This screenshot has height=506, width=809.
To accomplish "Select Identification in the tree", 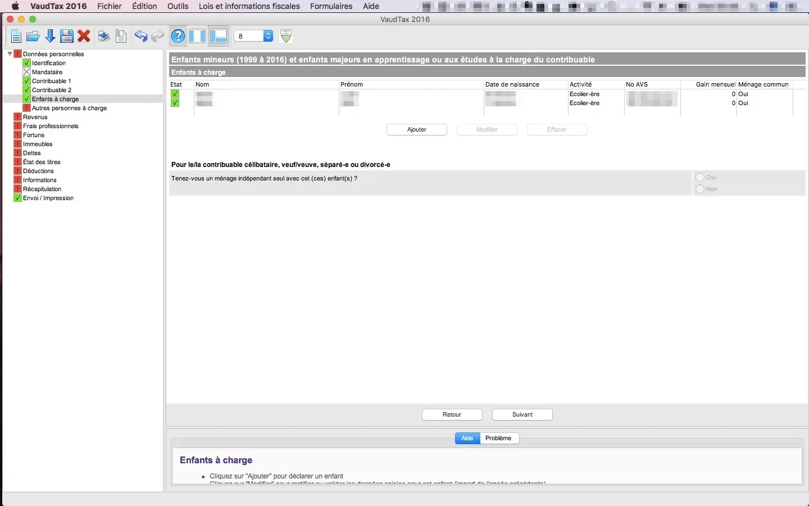I will pyautogui.click(x=49, y=63).
